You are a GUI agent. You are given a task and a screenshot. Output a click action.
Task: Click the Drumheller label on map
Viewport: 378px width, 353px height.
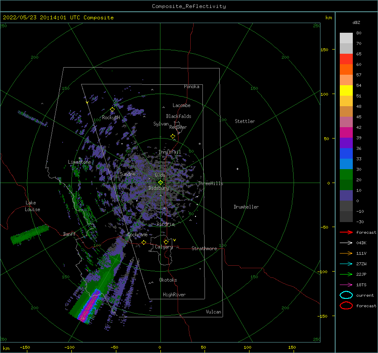coord(246,207)
